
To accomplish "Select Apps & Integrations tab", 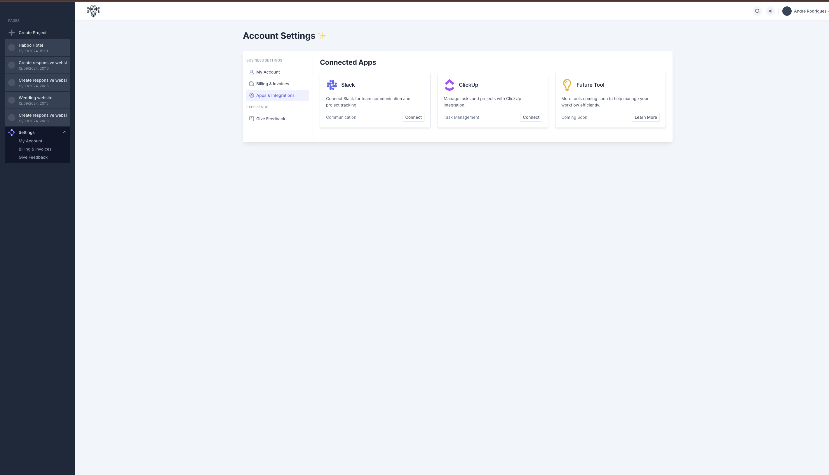I will coord(275,96).
